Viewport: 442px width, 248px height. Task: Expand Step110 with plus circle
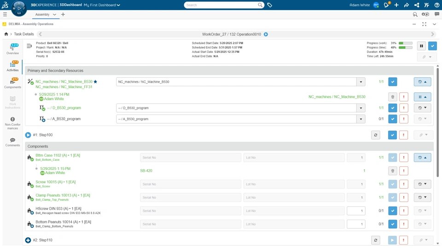pyautogui.click(x=28, y=240)
